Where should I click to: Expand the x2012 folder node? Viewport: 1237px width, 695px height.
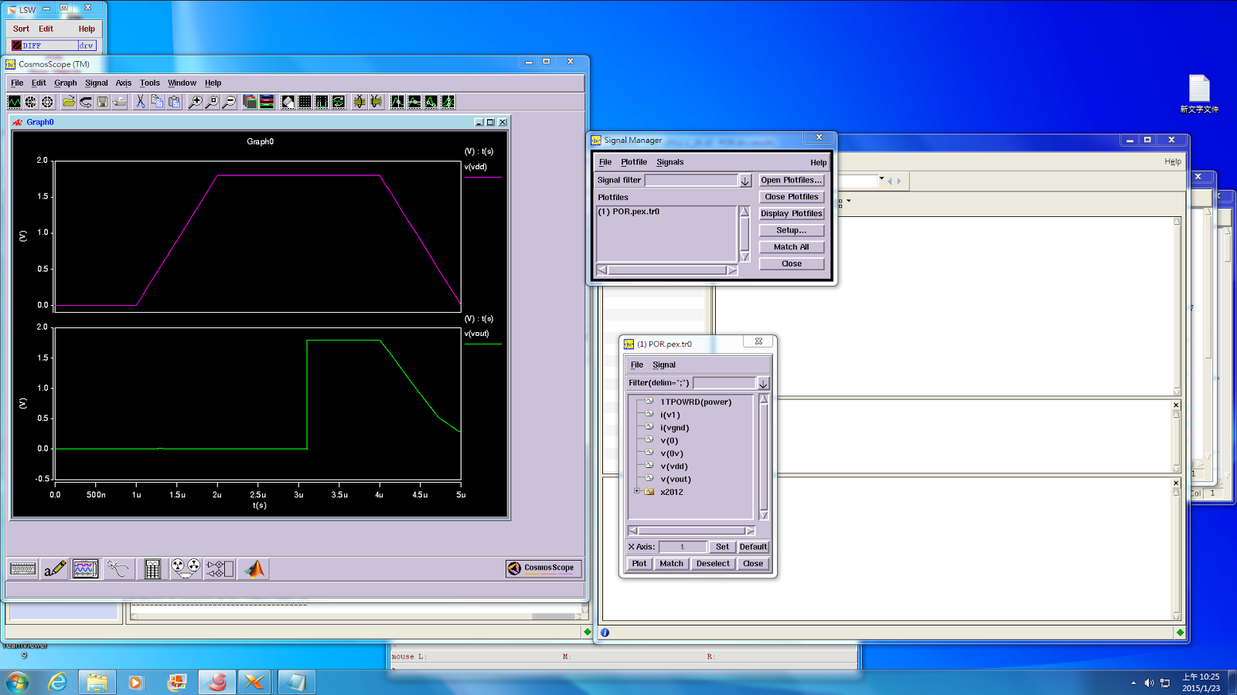point(636,492)
